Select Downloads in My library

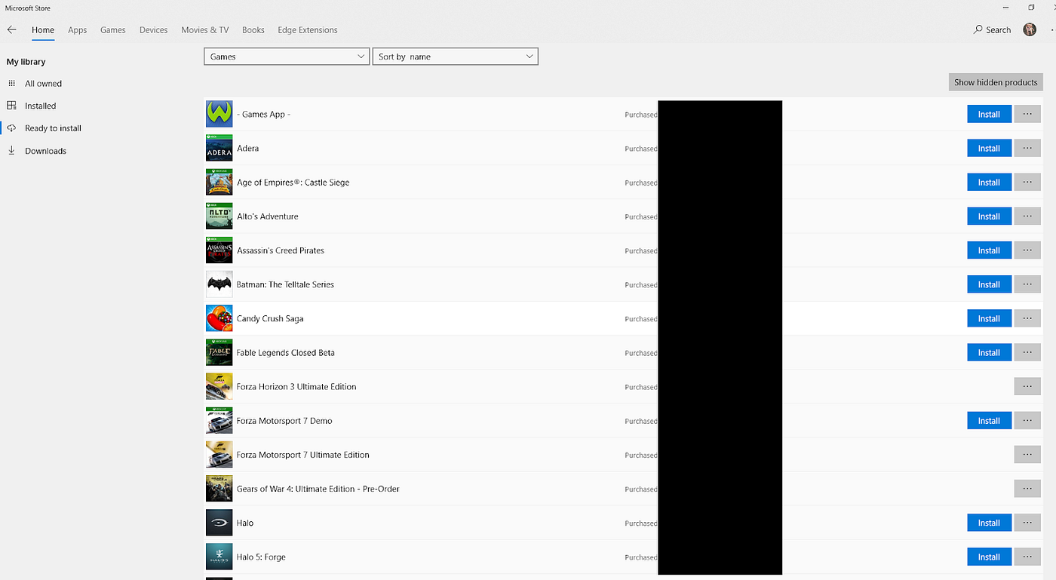tap(45, 151)
